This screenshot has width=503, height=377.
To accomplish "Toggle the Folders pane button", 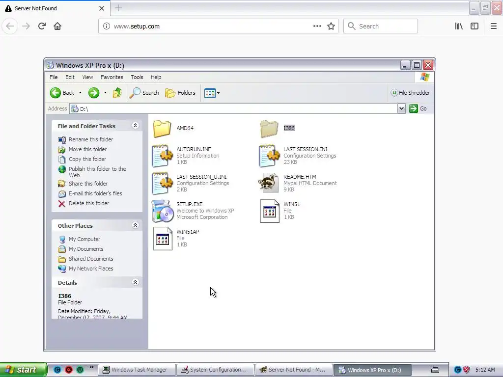I will point(180,93).
